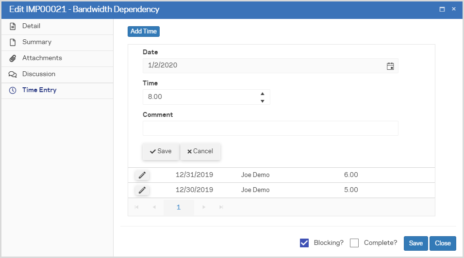This screenshot has width=464, height=258.
Task: Uncheck the Blocking? checkbox
Action: (x=304, y=243)
